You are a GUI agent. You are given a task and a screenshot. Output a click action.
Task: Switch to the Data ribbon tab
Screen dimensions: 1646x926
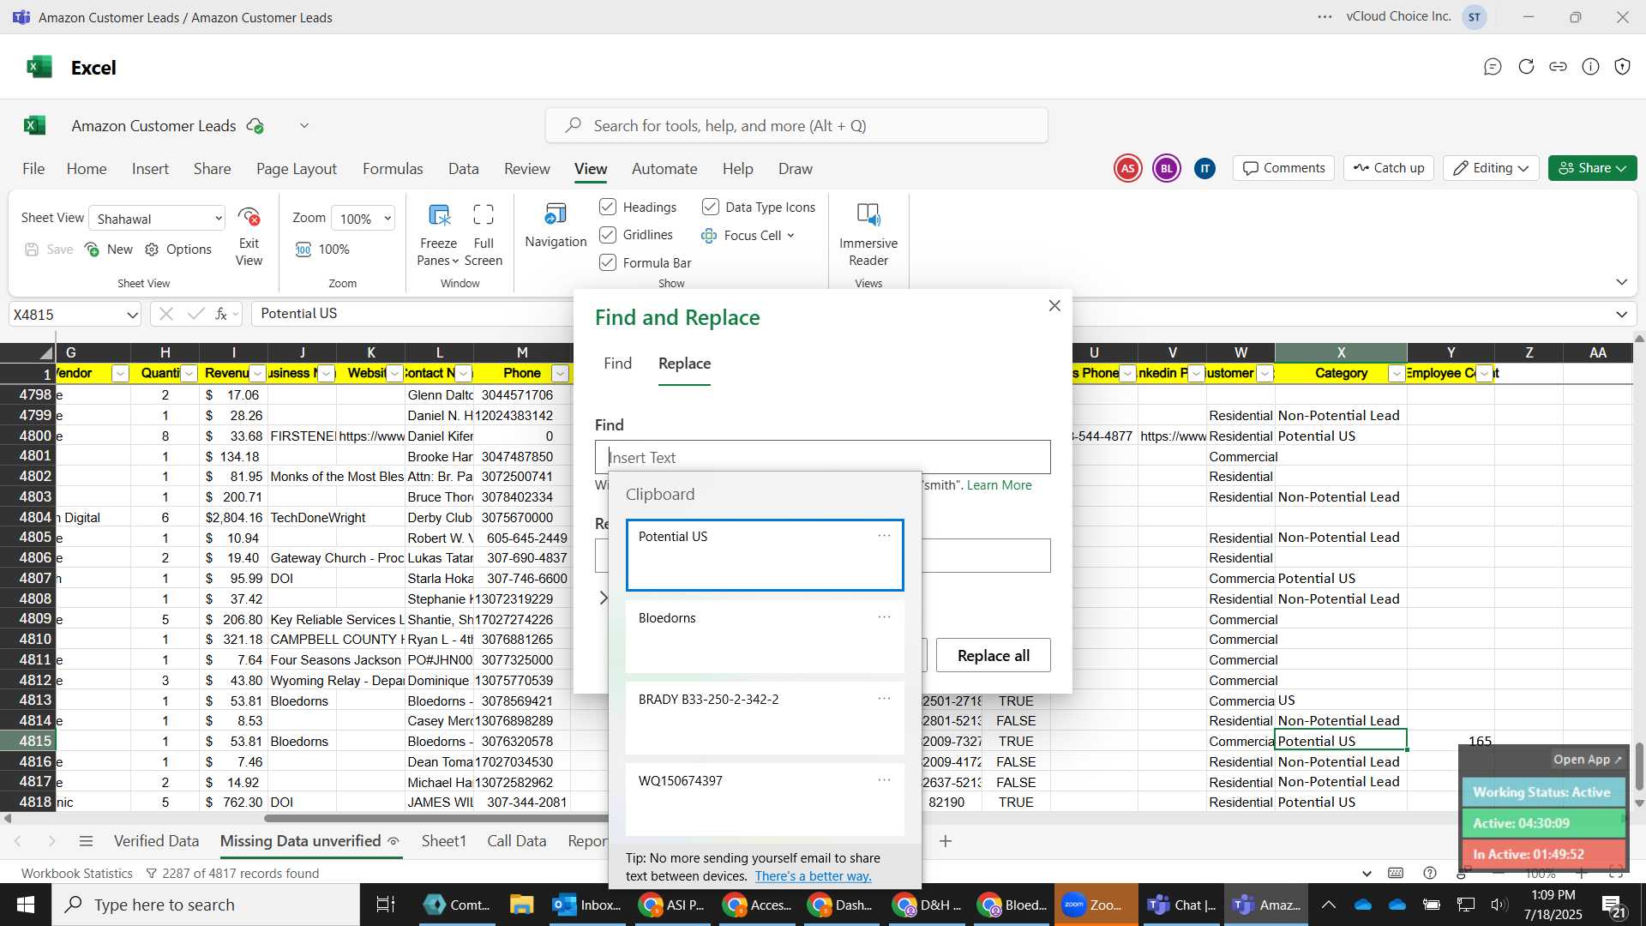point(464,169)
